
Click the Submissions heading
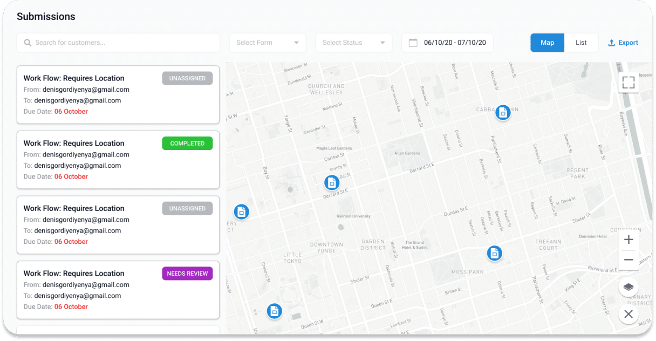[x=46, y=17]
